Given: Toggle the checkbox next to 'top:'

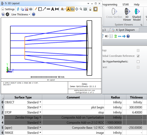Looking at the screenshot, I should tap(138, 50).
